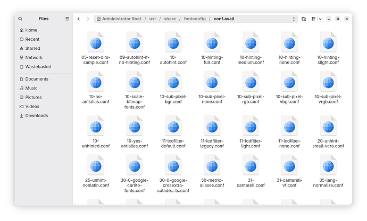Go forward to next folder
The width and height of the screenshot is (367, 221).
pyautogui.click(x=88, y=19)
